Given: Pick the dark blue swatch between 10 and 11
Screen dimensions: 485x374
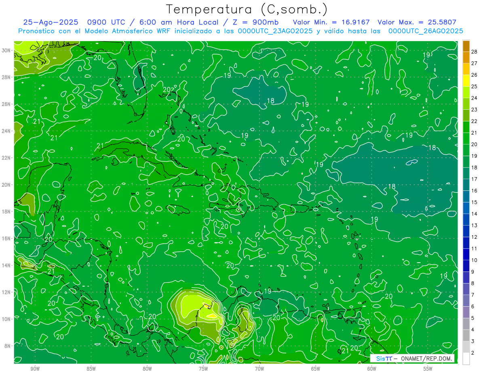Looking at the screenshot, I should pyautogui.click(x=466, y=254).
